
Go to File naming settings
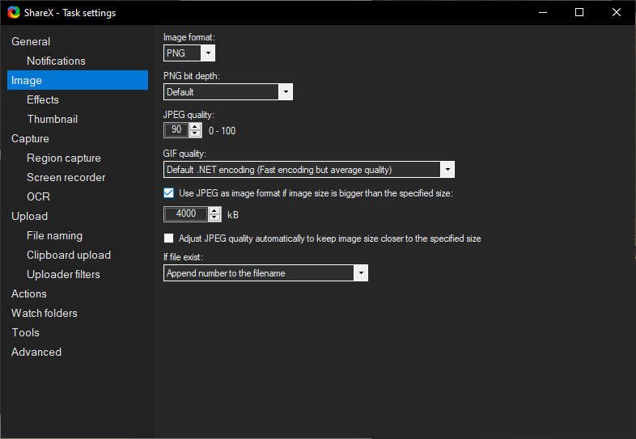coord(55,235)
